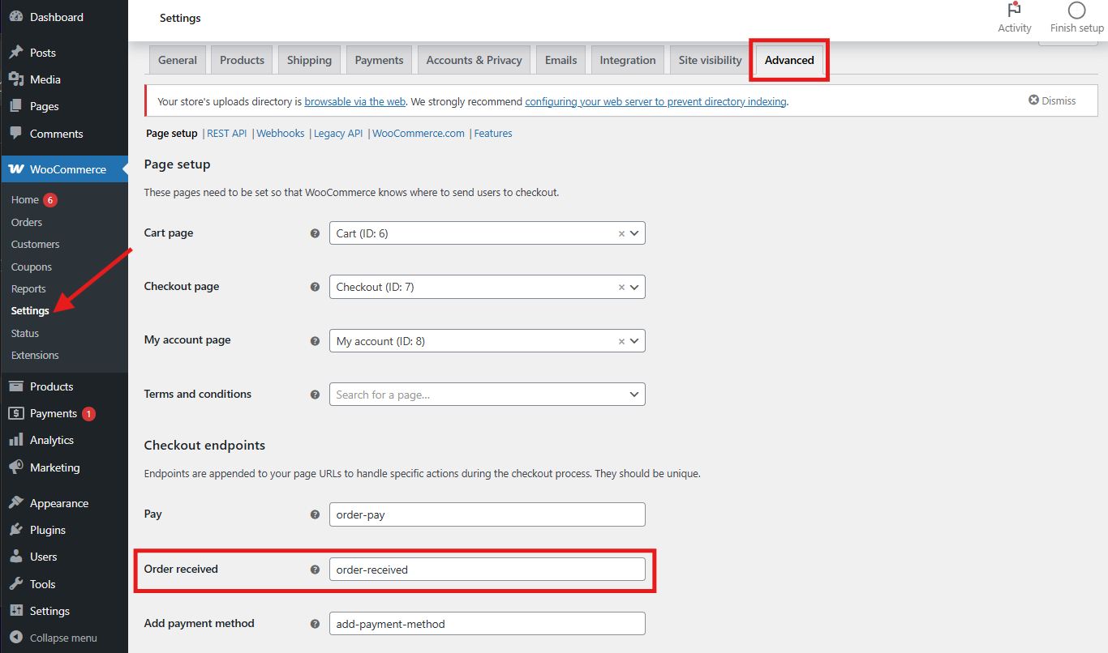Click the Add payment method input field
Viewport: 1108px width, 653px height.
pyautogui.click(x=487, y=624)
